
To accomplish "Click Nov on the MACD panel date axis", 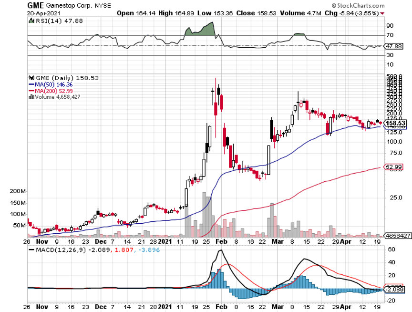I will [x=42, y=307].
